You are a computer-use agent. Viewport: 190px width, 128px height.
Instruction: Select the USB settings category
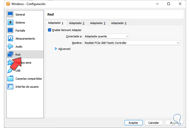[18, 71]
